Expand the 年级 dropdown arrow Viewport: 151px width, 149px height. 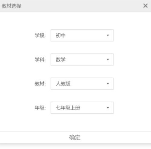[x=108, y=108]
